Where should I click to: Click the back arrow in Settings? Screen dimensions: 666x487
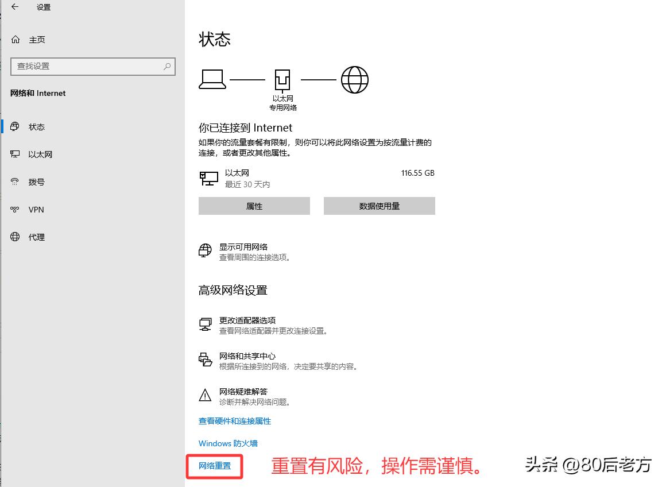(x=14, y=7)
